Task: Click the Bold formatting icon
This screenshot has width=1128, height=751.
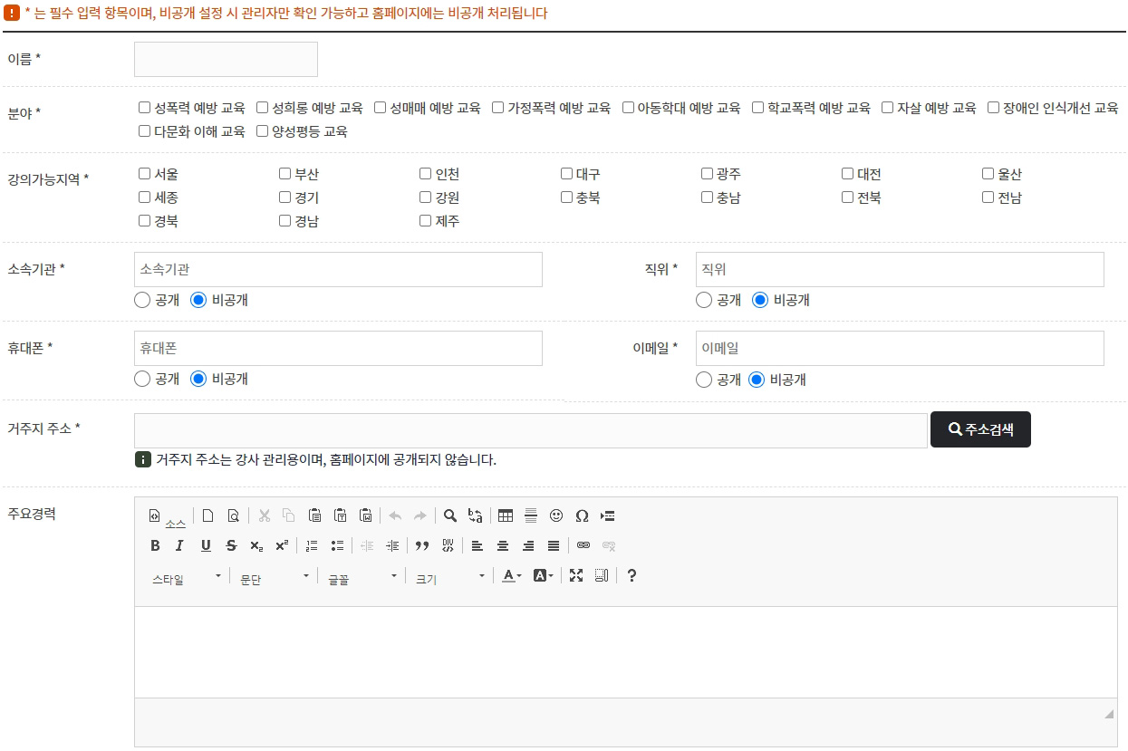Action: pos(155,545)
